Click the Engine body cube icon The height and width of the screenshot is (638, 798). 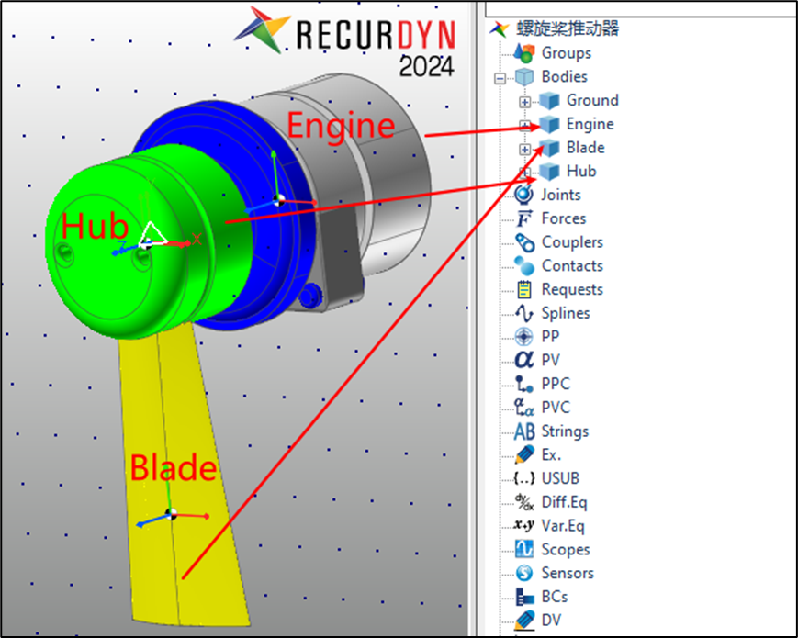[549, 124]
